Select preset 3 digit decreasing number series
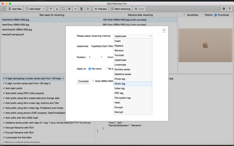The height and width of the screenshot is (146, 234). (x=34, y=78)
